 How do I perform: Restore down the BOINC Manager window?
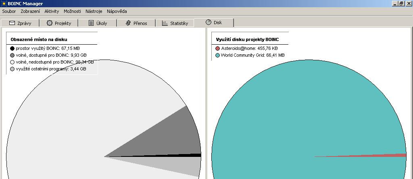pos(401,4)
